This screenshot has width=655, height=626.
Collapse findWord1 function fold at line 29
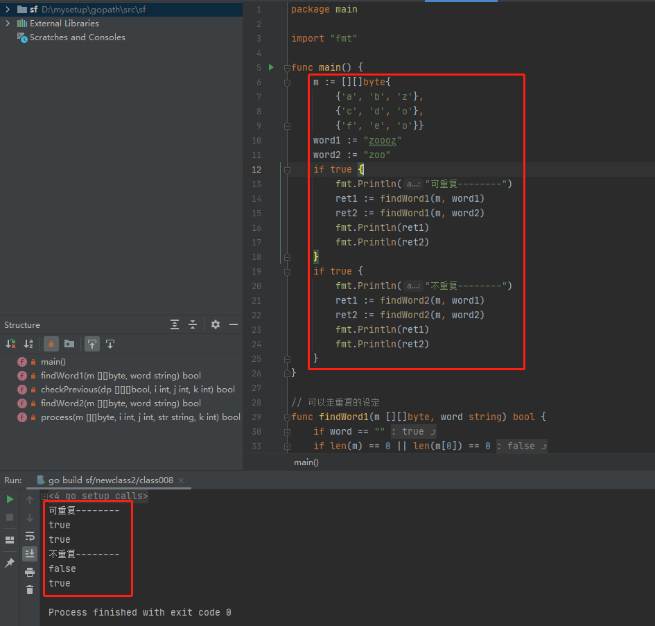pyautogui.click(x=287, y=417)
